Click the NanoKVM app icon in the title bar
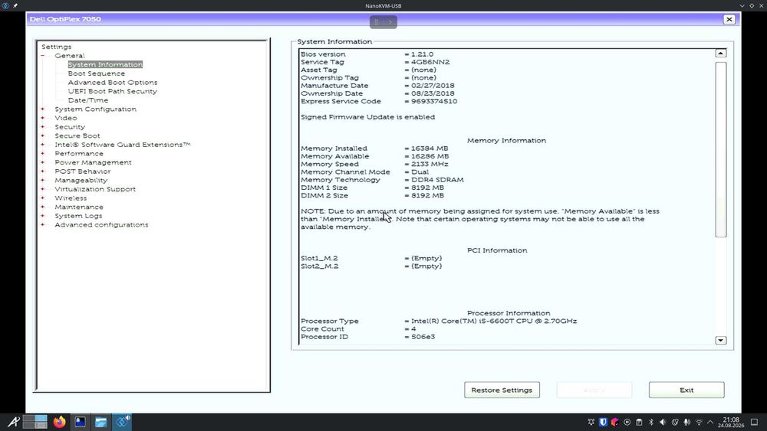 [x=6, y=5]
